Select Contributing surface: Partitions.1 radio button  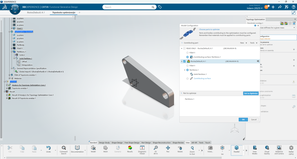(x=187, y=57)
